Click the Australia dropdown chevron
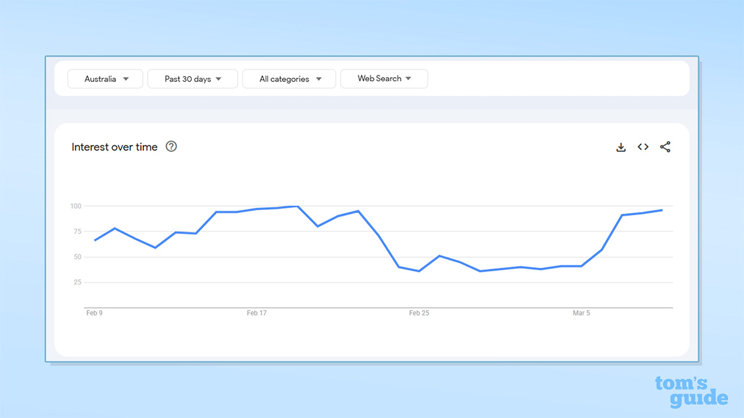Viewport: 744px width, 418px height. tap(127, 78)
